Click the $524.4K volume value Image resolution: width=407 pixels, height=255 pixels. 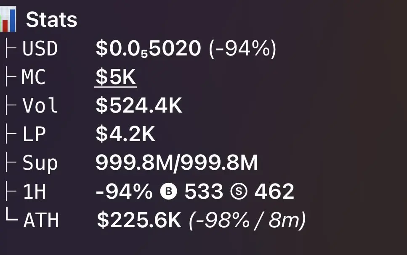[x=139, y=106]
